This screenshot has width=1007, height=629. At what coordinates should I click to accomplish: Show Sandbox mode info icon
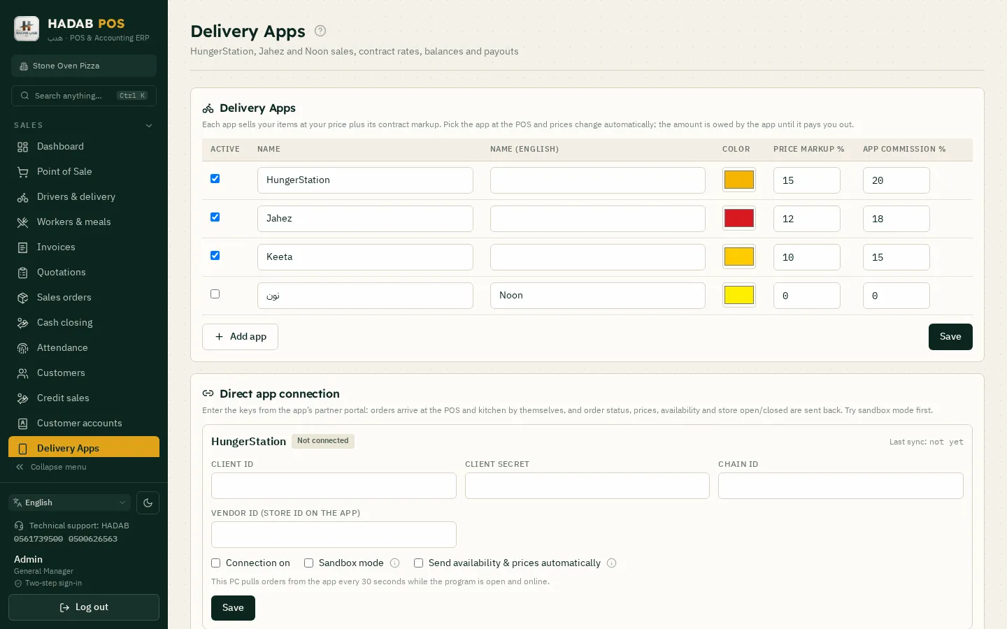[395, 563]
